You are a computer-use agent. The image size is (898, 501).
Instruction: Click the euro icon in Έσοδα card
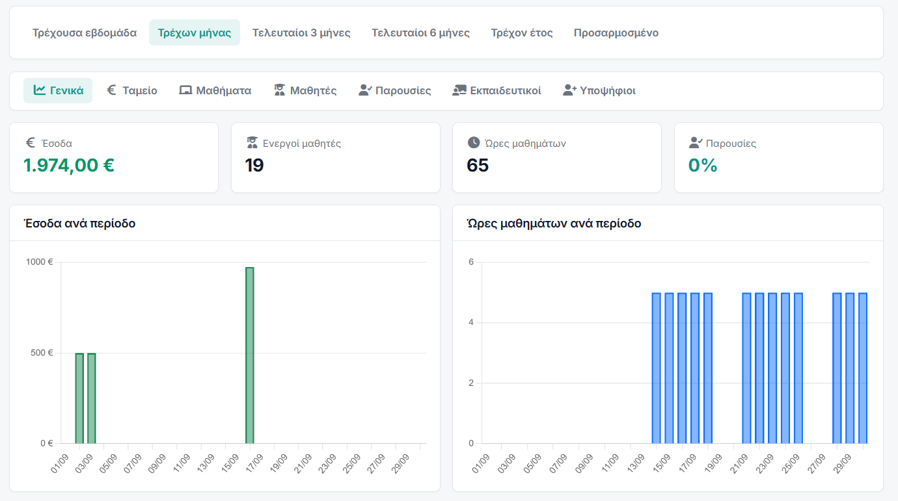[x=30, y=143]
